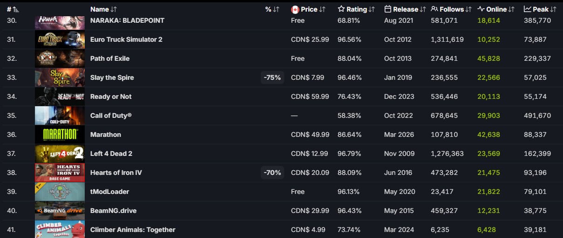The height and width of the screenshot is (238, 563).
Task: Click the chart icon in Peak header
Action: [528, 9]
